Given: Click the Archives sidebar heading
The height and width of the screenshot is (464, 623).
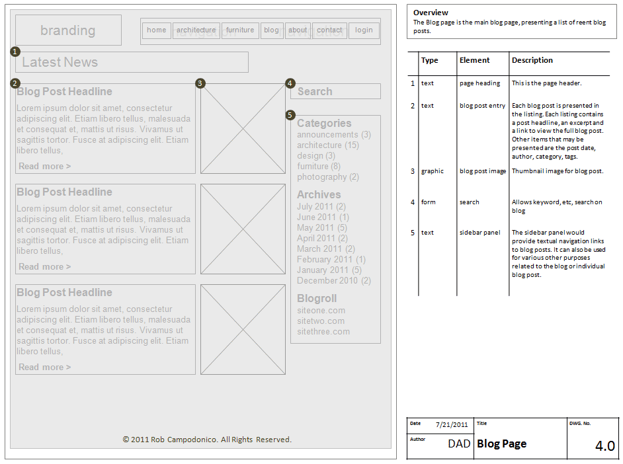Looking at the screenshot, I should 319,194.
